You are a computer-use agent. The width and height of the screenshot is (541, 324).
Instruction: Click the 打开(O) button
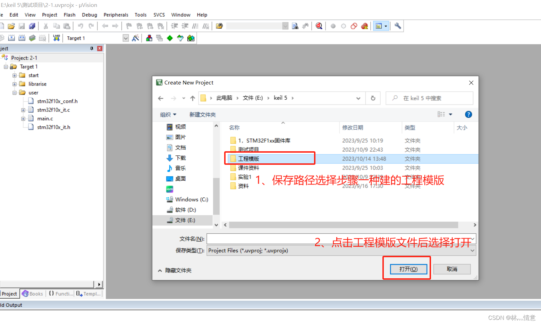point(408,269)
